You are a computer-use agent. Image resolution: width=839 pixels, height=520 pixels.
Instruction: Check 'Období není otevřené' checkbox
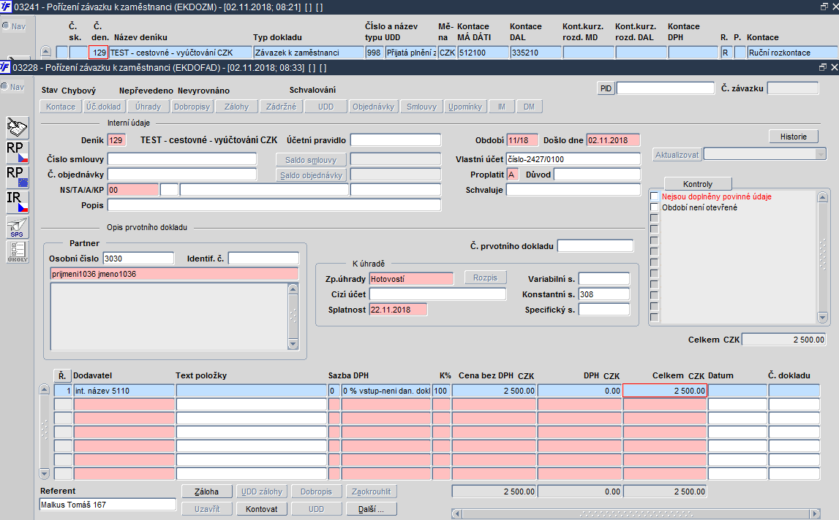tap(654, 207)
